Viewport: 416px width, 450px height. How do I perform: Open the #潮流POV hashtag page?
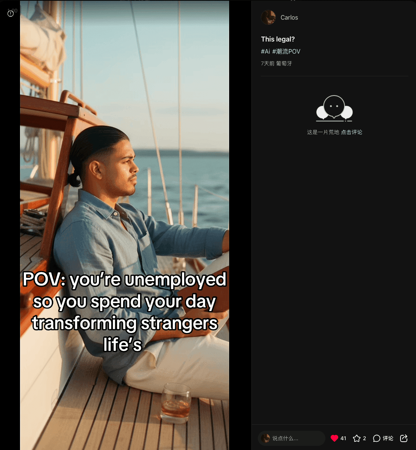286,51
